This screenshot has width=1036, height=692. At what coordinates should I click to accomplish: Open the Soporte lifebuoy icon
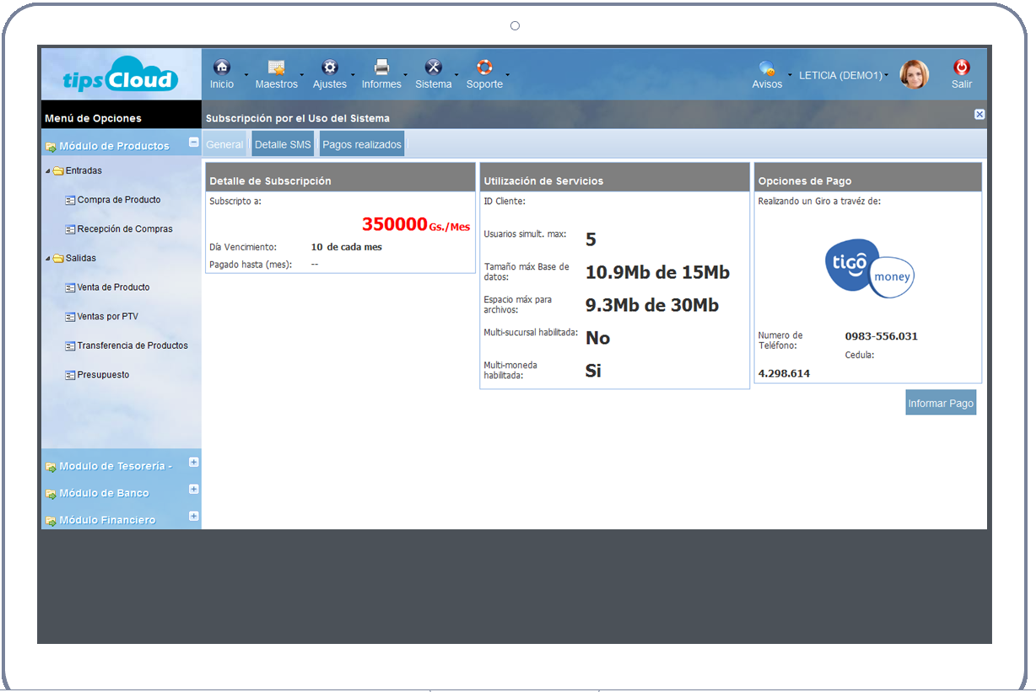(x=484, y=67)
